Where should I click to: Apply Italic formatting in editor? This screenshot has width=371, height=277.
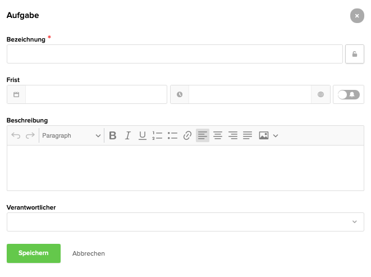pyautogui.click(x=127, y=135)
